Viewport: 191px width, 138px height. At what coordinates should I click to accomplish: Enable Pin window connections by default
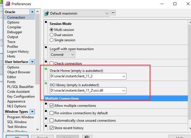pyautogui.click(x=51, y=113)
